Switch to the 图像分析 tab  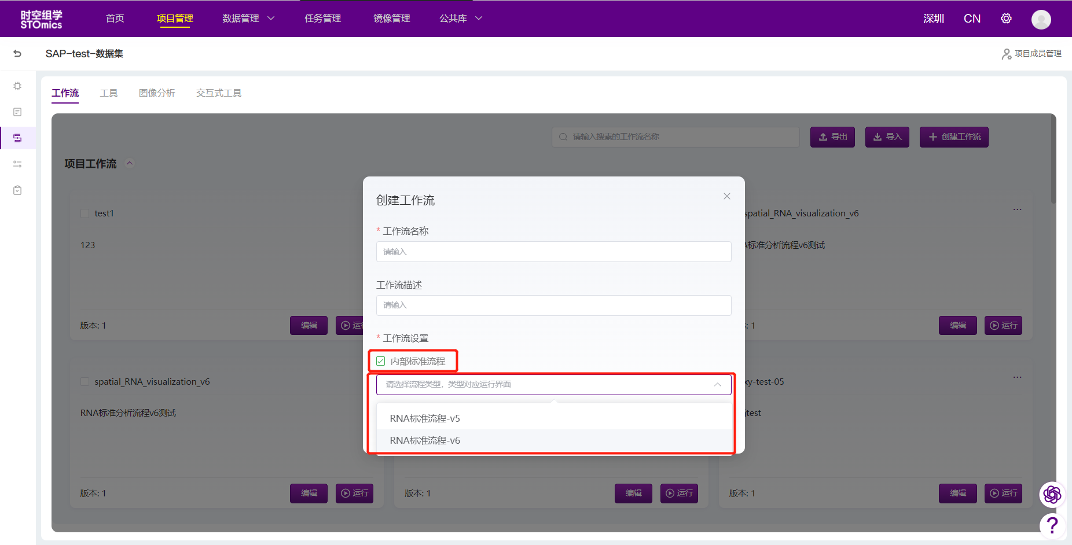click(156, 93)
